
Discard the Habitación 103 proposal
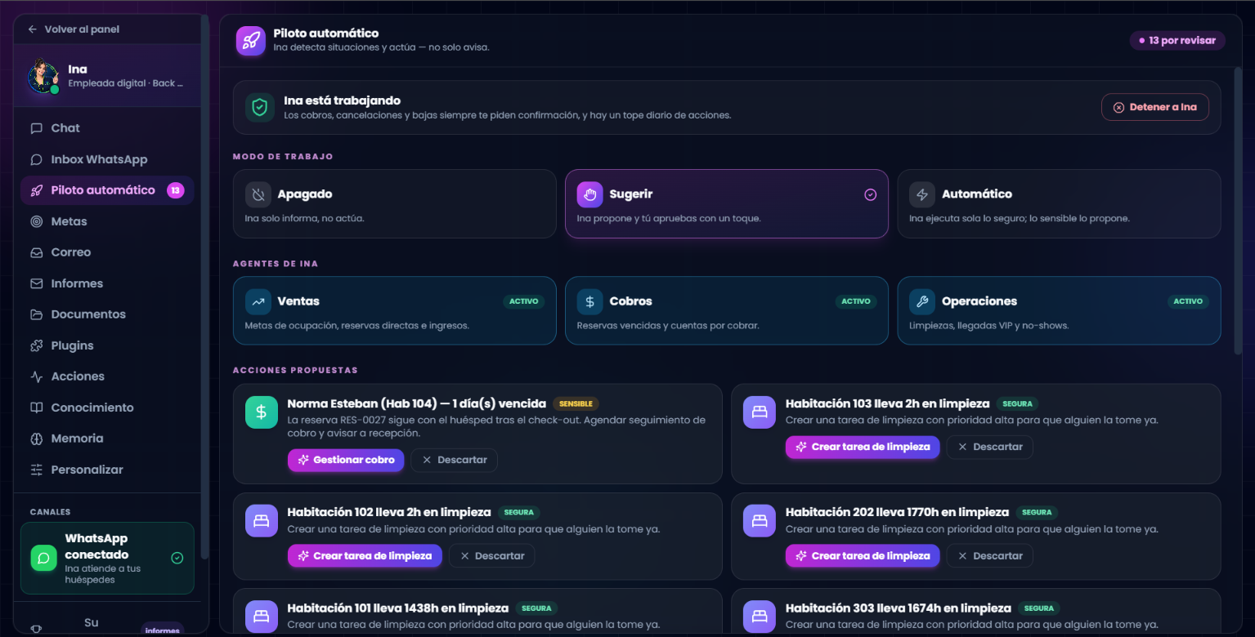(x=990, y=447)
